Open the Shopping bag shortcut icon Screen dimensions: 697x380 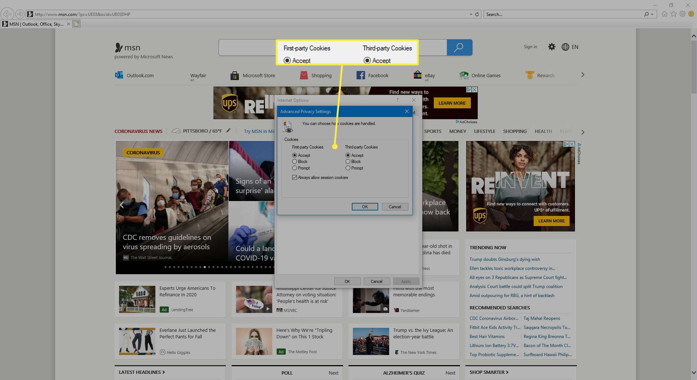point(304,75)
